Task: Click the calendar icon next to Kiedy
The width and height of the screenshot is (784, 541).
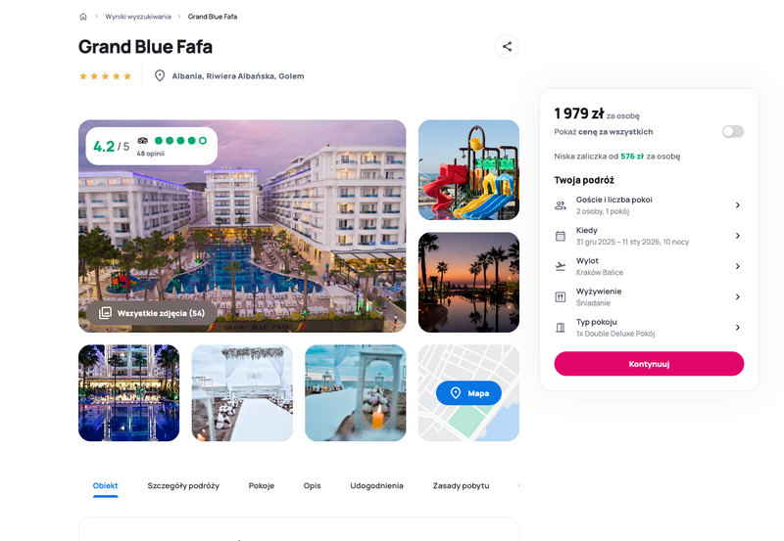Action: (561, 236)
